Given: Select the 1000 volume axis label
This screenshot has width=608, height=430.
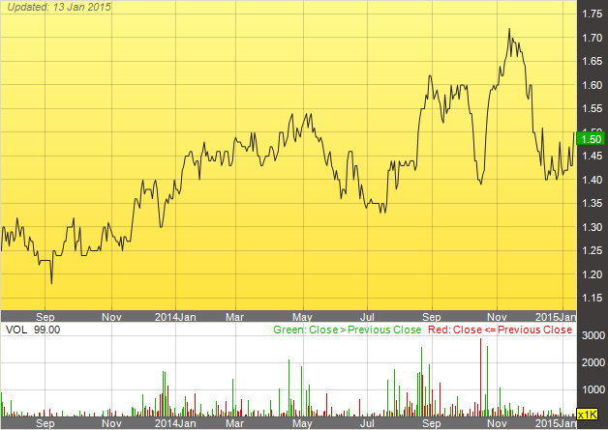Looking at the screenshot, I should [593, 389].
